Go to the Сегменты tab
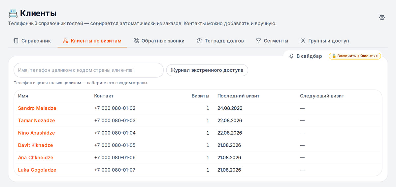Image resolution: width=396 pixels, height=187 pixels. 272,41
